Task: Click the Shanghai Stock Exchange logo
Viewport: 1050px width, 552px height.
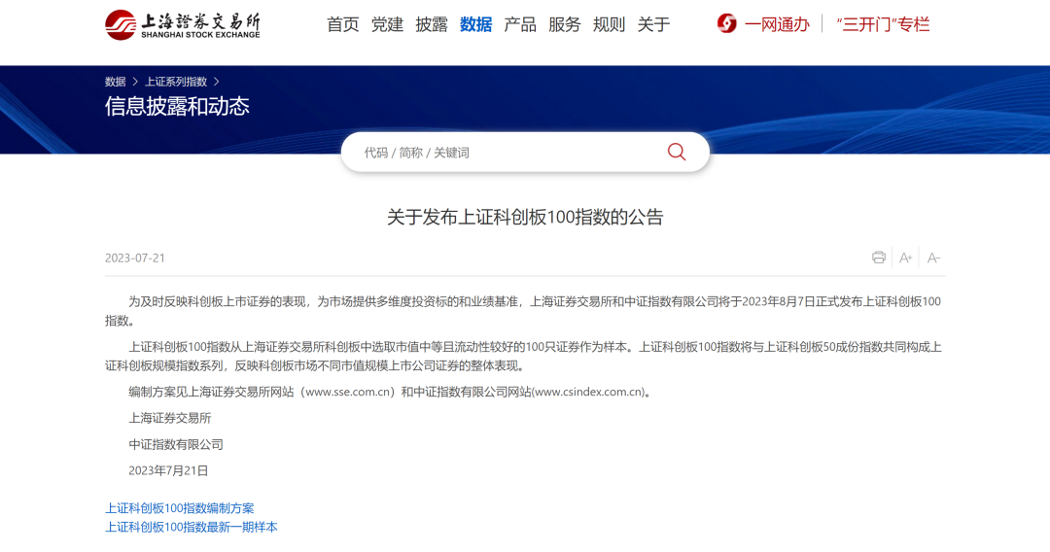Action: 182,24
